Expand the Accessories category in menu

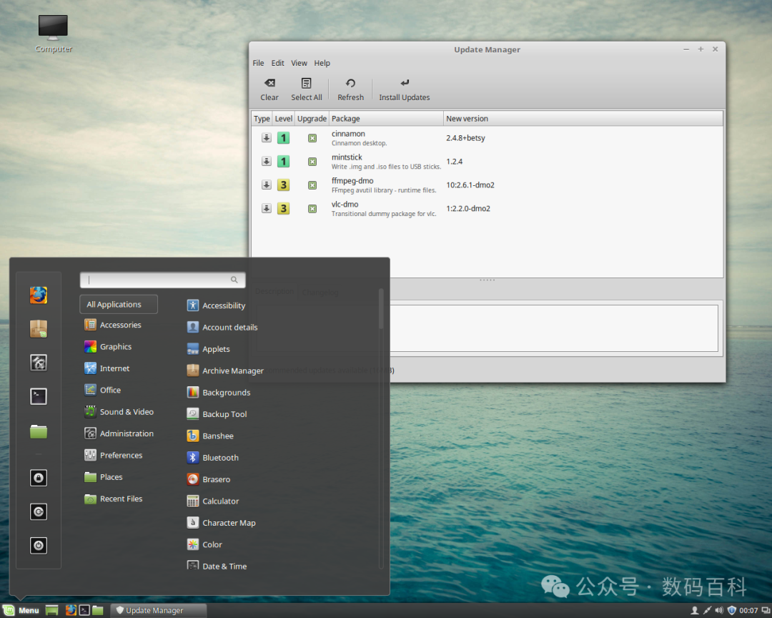120,325
